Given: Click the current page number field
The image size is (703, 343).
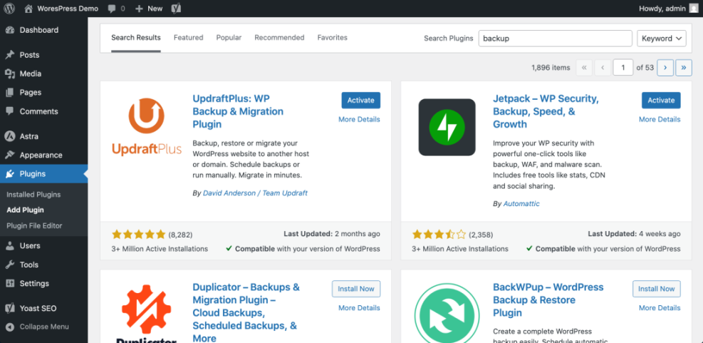Looking at the screenshot, I should [623, 68].
